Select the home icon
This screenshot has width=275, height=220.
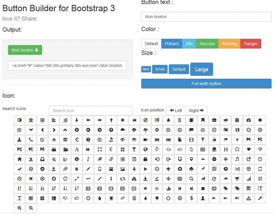point(20,159)
